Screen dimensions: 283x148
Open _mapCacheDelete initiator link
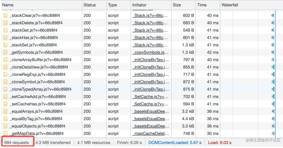click(x=150, y=133)
